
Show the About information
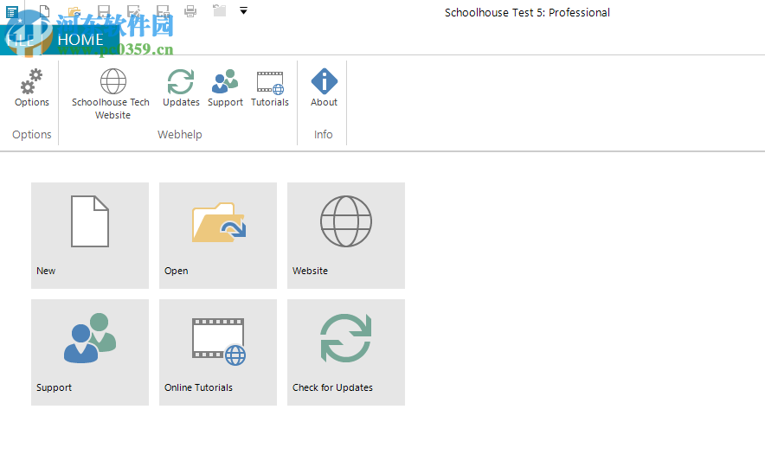pyautogui.click(x=324, y=88)
